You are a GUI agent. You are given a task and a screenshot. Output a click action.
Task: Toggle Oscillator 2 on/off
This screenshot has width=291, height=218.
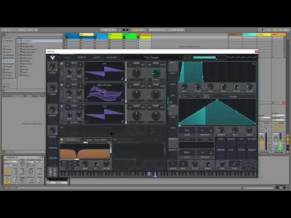point(62,85)
